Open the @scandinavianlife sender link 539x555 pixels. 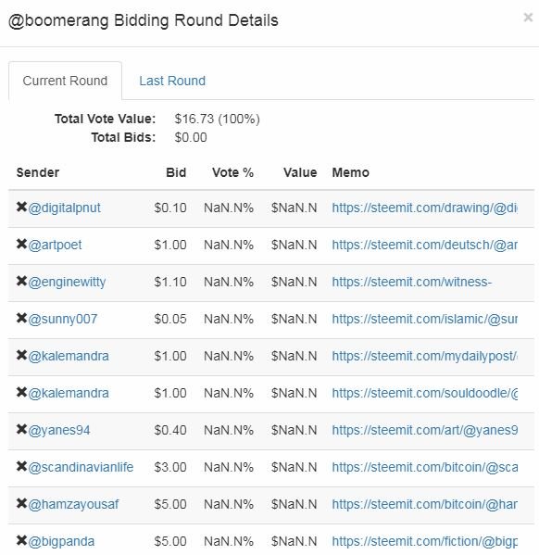(81, 467)
